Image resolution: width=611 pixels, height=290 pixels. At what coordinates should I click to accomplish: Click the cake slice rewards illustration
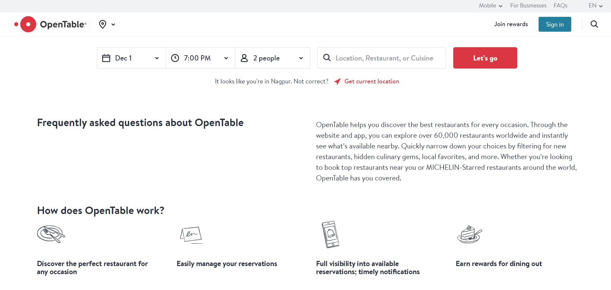coord(469,234)
